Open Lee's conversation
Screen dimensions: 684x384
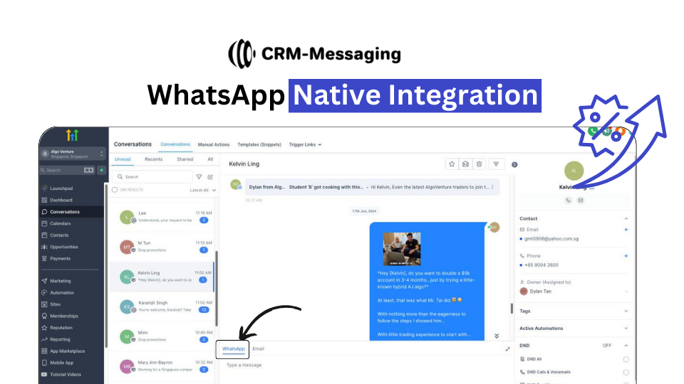(162, 217)
